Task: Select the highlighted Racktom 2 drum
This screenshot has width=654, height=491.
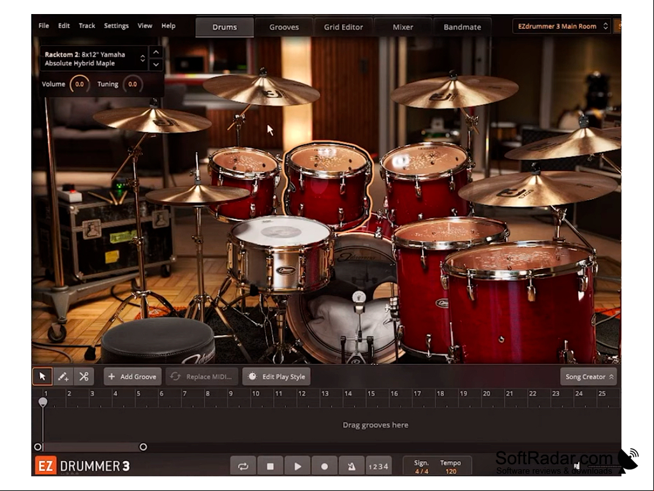Action: pyautogui.click(x=328, y=185)
